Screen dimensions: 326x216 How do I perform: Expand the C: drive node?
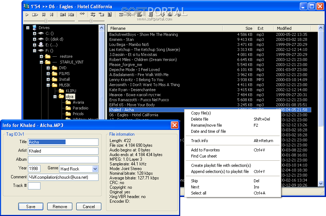[34, 33]
